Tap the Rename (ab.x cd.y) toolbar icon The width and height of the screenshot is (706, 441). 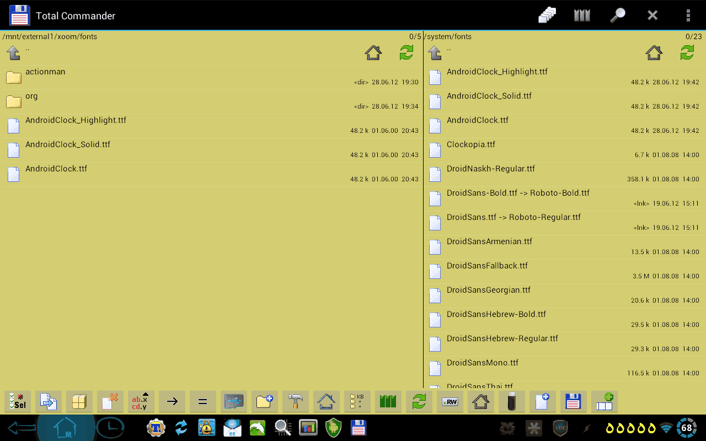point(141,402)
